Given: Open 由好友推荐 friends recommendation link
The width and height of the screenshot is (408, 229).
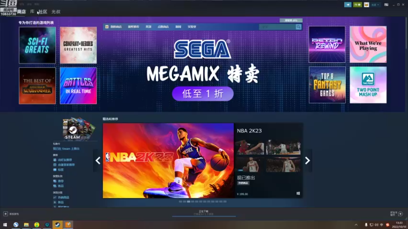Looking at the screenshot, I should (65, 160).
